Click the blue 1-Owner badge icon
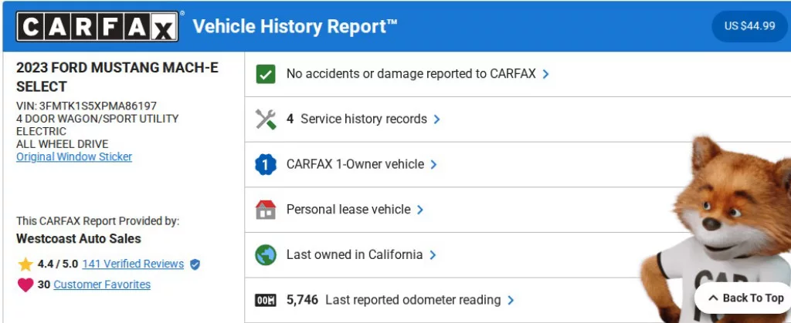 coord(266,164)
